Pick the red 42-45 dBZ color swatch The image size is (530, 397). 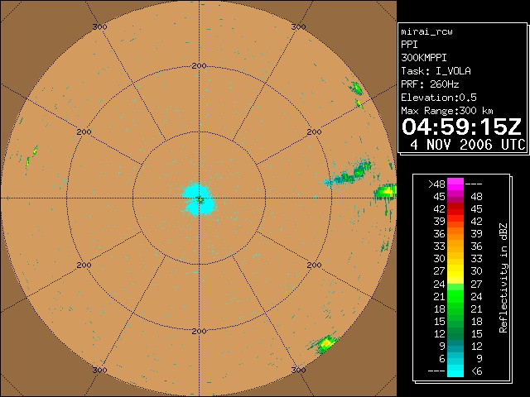[455, 209]
